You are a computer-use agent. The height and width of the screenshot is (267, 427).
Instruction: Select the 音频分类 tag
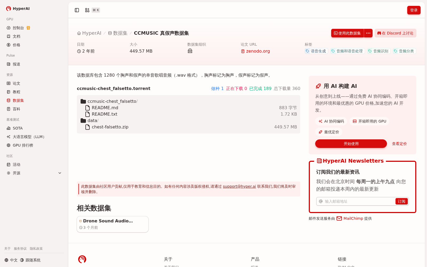tap(404, 51)
